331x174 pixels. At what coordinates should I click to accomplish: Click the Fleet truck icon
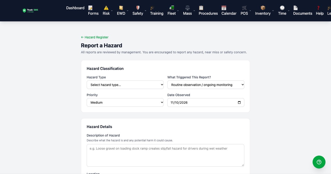[172, 8]
